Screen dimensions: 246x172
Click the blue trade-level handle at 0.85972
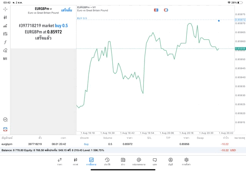[x=219, y=20]
